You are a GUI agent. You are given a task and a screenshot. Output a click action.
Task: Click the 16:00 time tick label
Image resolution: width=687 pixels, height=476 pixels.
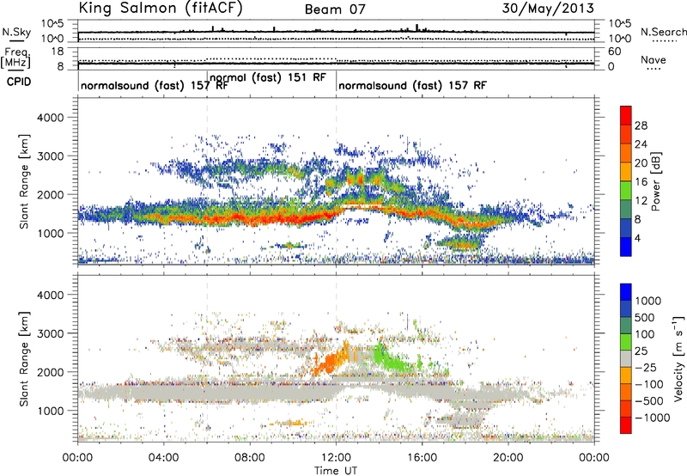[x=422, y=458]
